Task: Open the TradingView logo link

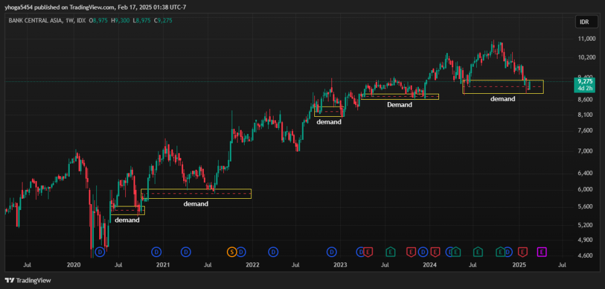Action: pos(28,281)
